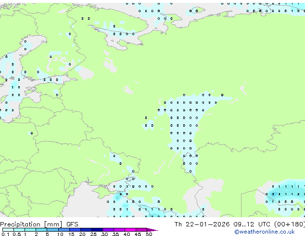The height and width of the screenshot is (236, 305).
Task: Click the 25–30 mm navy swatch
Action: point(97,230)
